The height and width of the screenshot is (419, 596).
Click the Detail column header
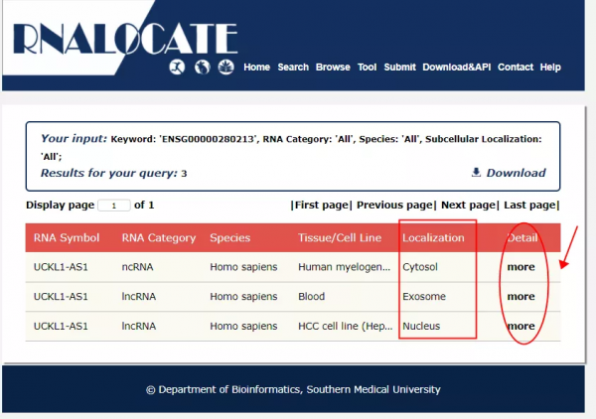coord(522,238)
